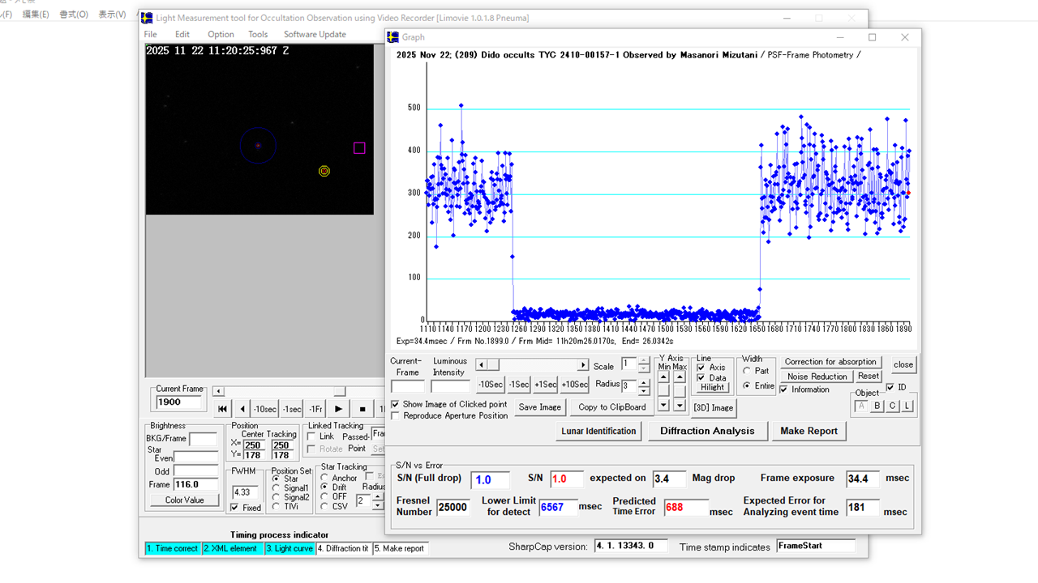Screen dimensions: 1038x583
Task: Open the Option menu
Action: pos(221,34)
